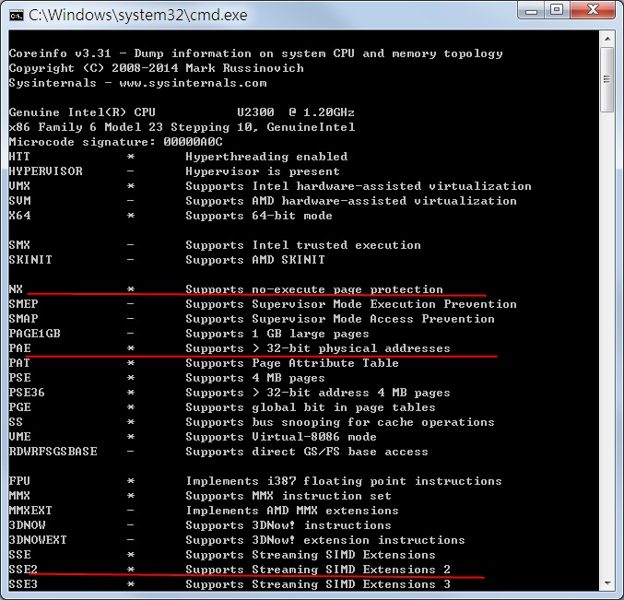Viewport: 624px width, 600px height.
Task: Click the SVM feature name
Action: pyautogui.click(x=19, y=201)
